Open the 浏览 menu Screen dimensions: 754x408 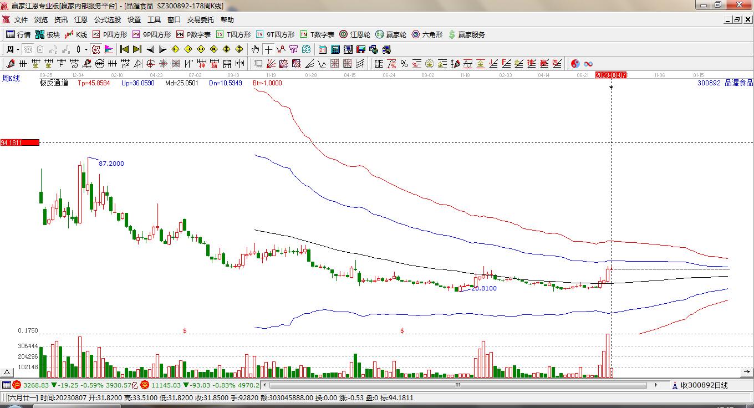click(x=41, y=20)
